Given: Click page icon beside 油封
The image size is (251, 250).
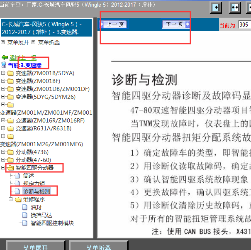Looking at the screenshot, I should click(25, 207).
